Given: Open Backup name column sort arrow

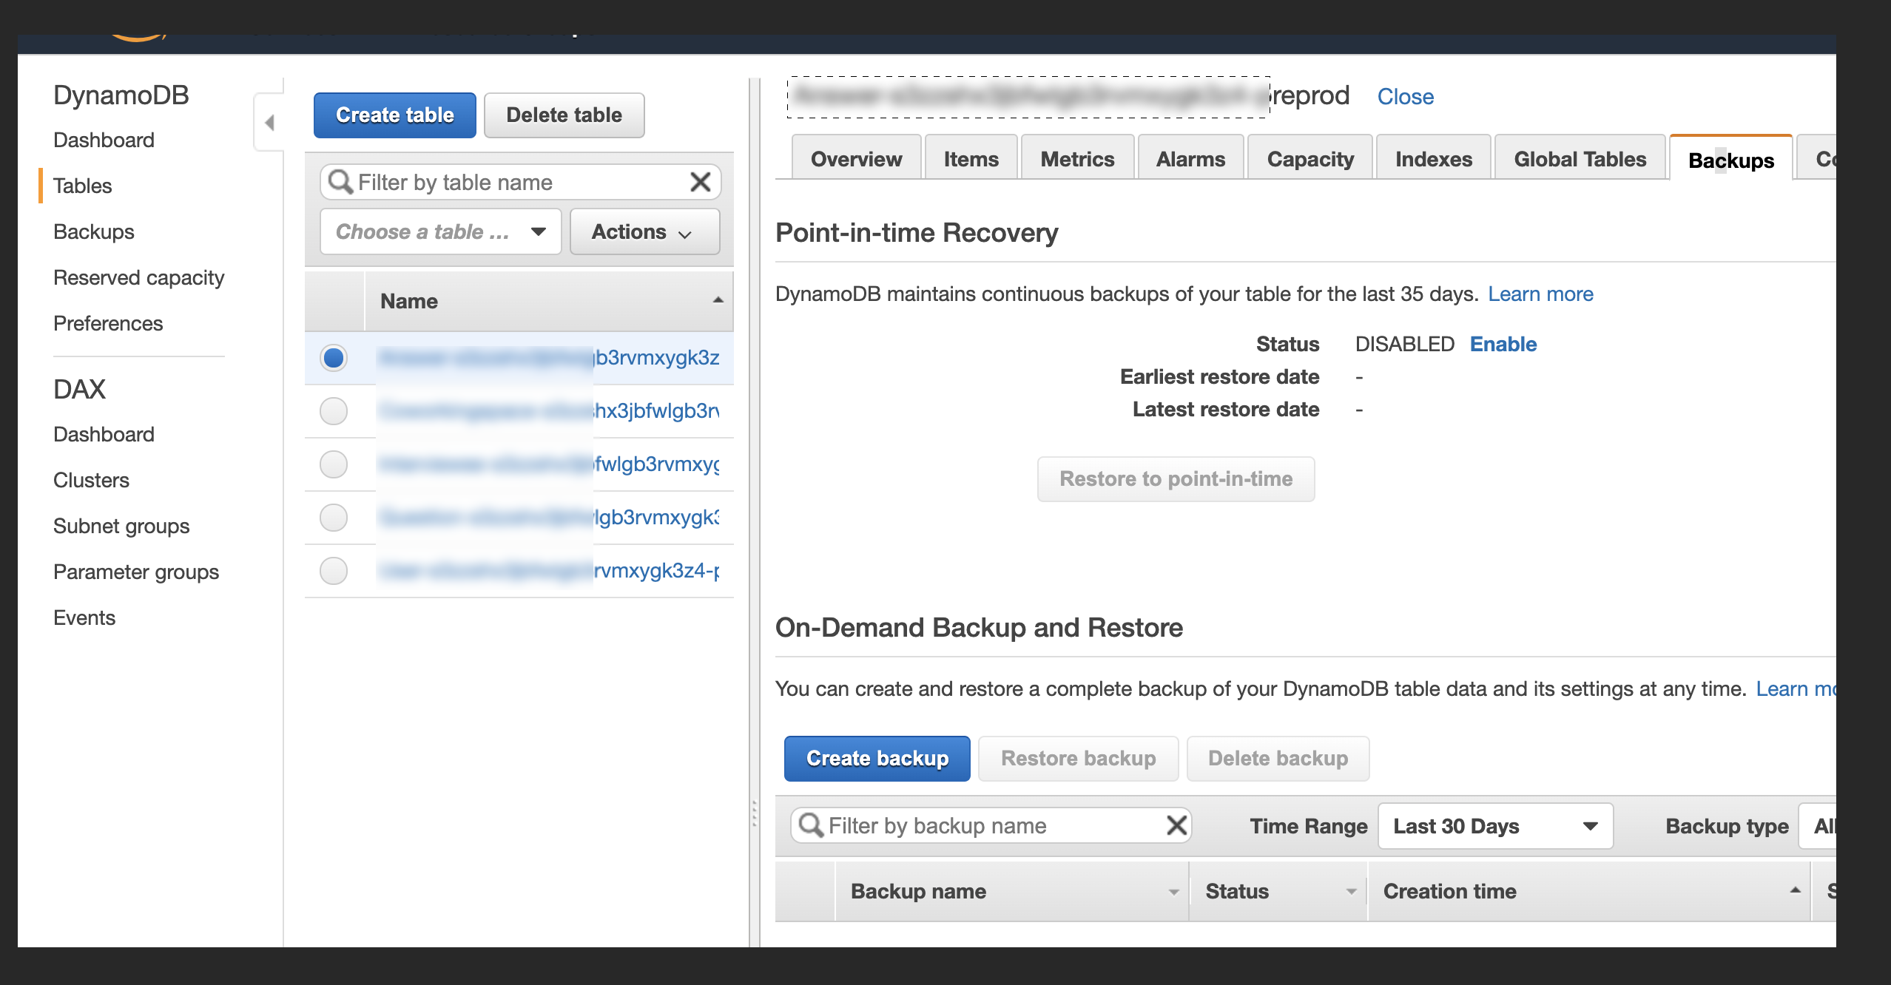Looking at the screenshot, I should point(1173,892).
